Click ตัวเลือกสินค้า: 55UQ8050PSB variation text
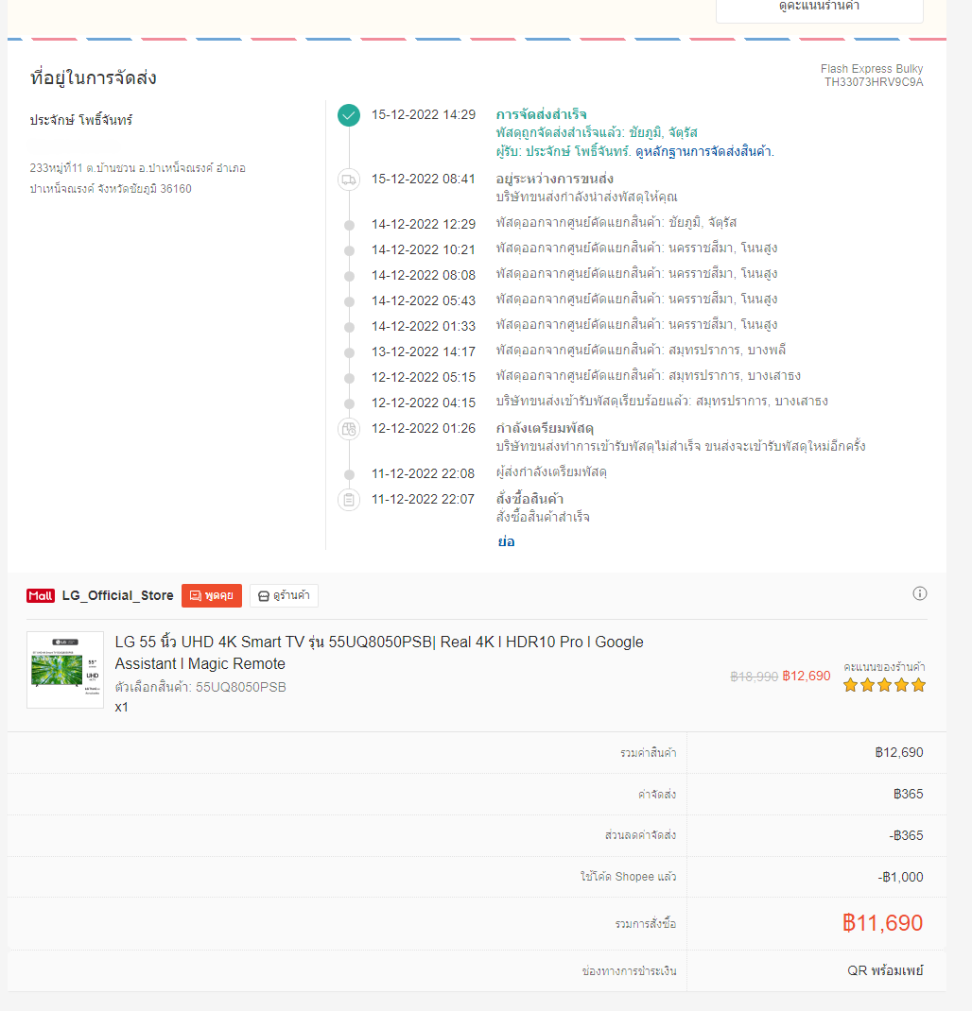972x1011 pixels. tap(200, 687)
